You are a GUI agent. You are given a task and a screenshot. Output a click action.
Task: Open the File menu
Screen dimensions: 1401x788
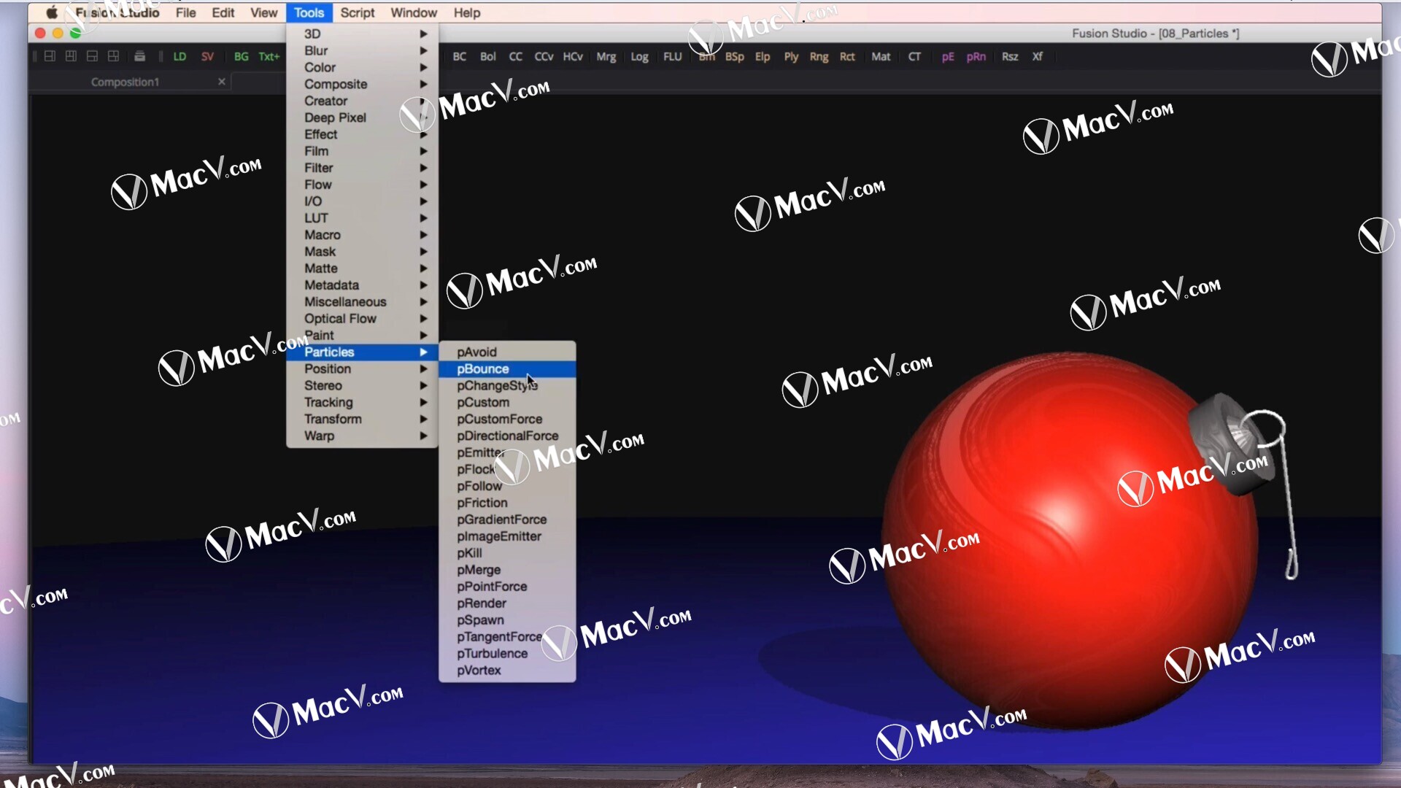[x=185, y=12]
